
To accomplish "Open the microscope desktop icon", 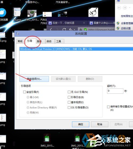I will 93,12.
